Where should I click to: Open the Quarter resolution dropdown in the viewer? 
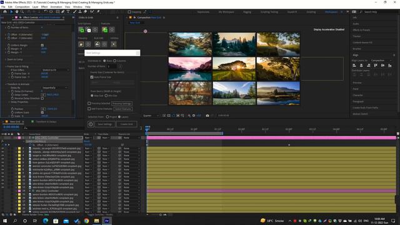(151, 116)
